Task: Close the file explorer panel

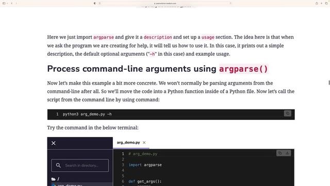Action: tap(54, 143)
